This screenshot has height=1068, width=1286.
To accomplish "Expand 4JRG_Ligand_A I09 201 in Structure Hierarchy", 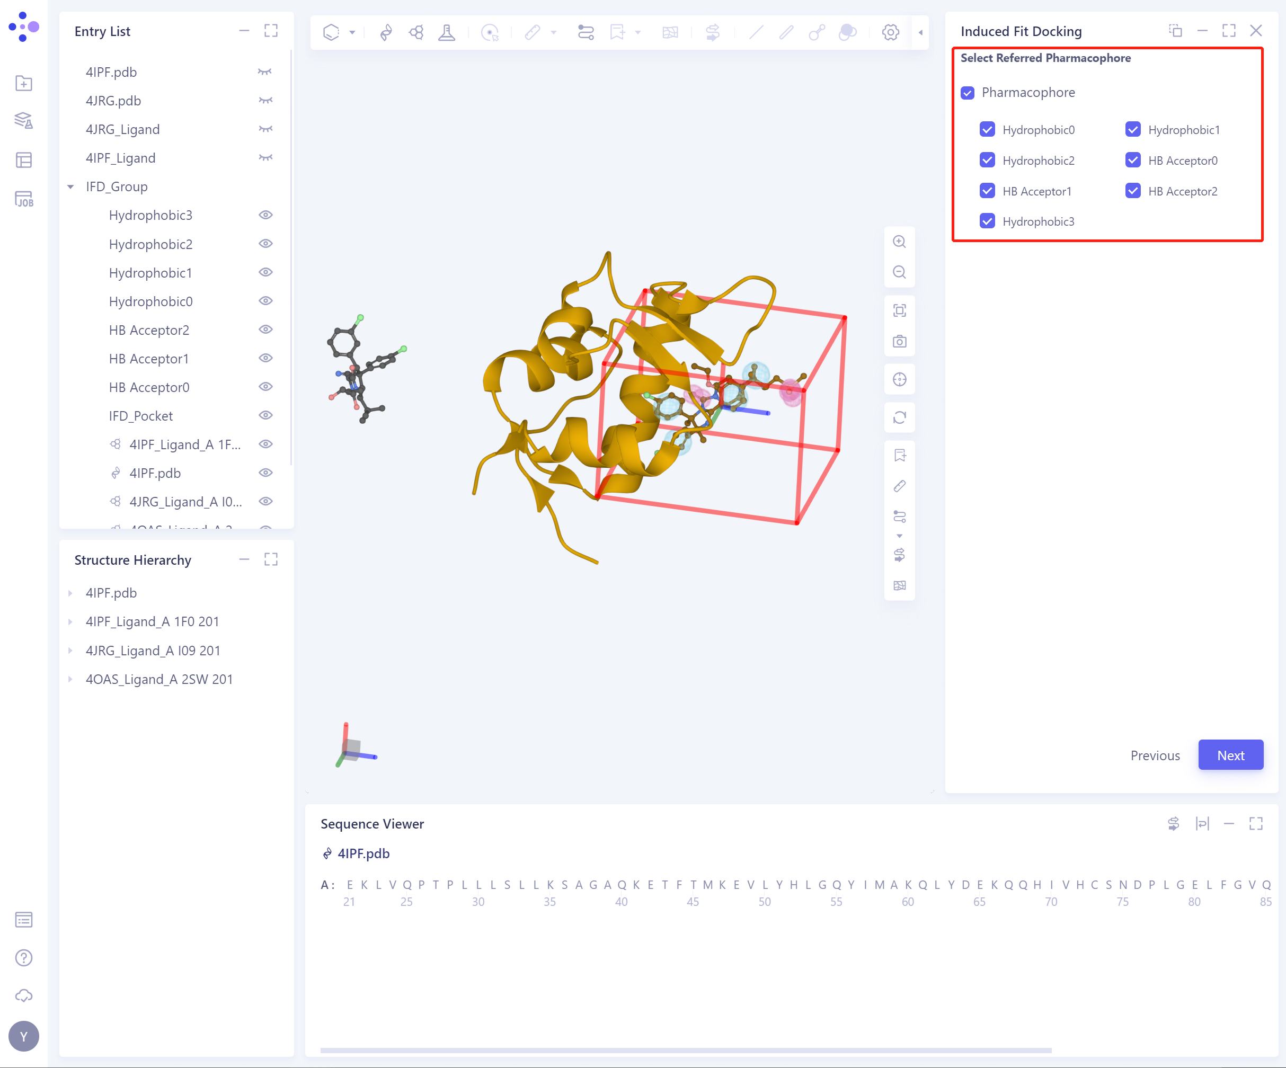I will pos(70,651).
